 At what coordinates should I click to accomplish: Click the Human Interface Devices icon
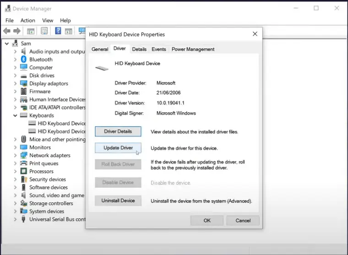click(x=23, y=100)
